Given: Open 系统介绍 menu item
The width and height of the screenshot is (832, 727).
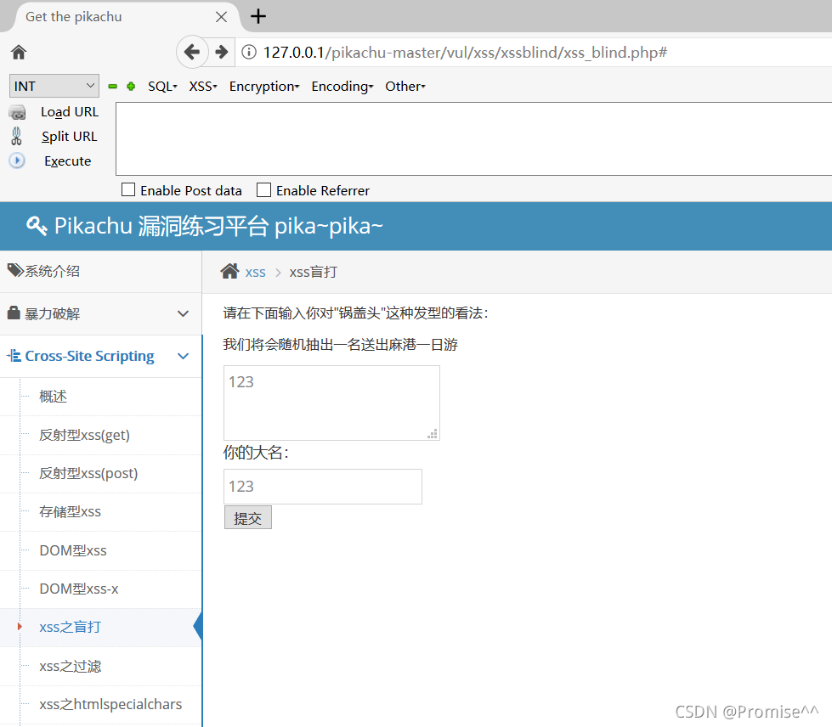Looking at the screenshot, I should point(52,271).
